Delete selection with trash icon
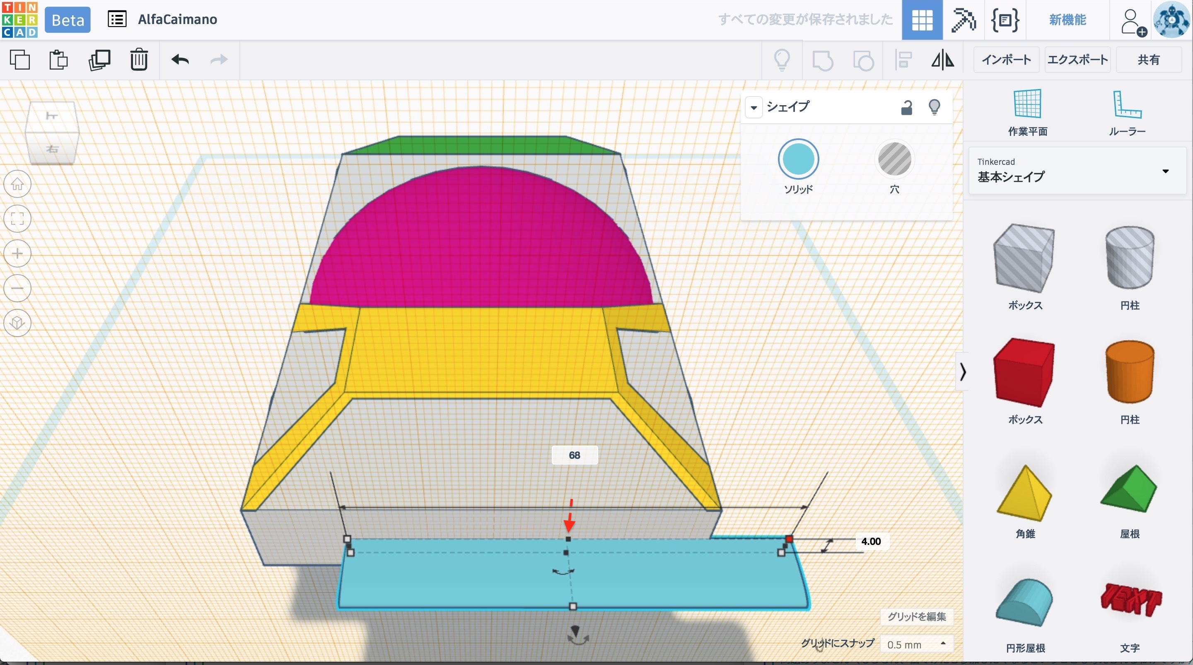 tap(138, 60)
